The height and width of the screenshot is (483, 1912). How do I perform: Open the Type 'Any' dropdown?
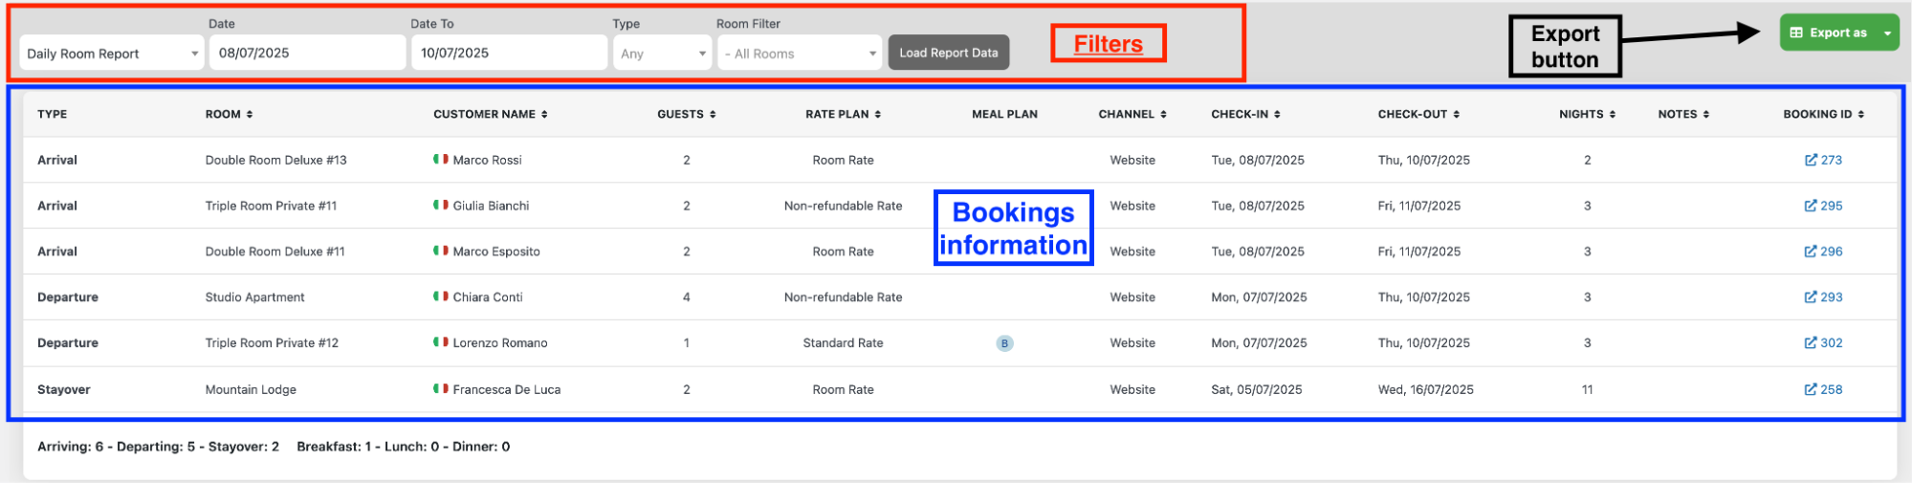(x=663, y=54)
